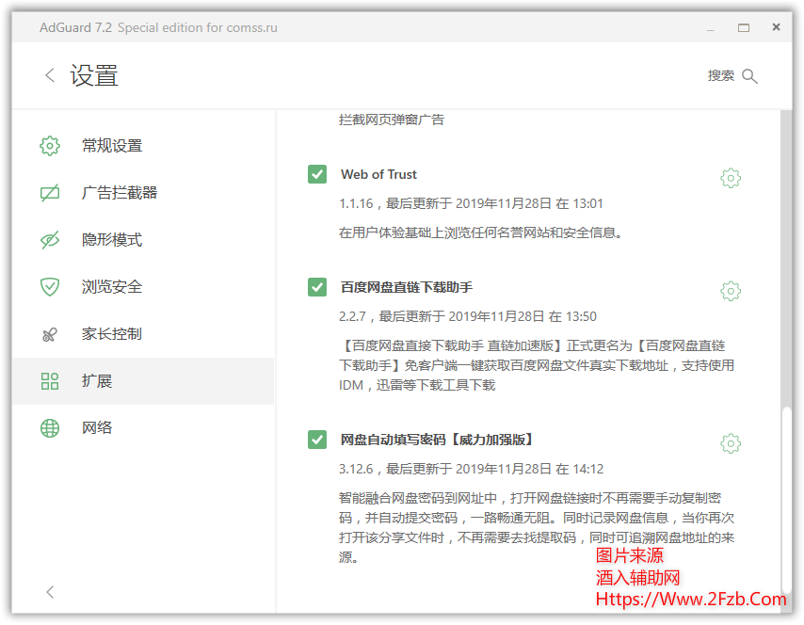Maximize the AdGuard window
The height and width of the screenshot is (625, 804).
pos(744,27)
